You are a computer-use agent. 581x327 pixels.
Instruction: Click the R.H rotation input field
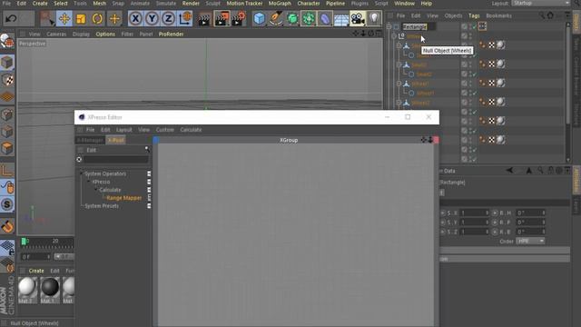(x=530, y=213)
